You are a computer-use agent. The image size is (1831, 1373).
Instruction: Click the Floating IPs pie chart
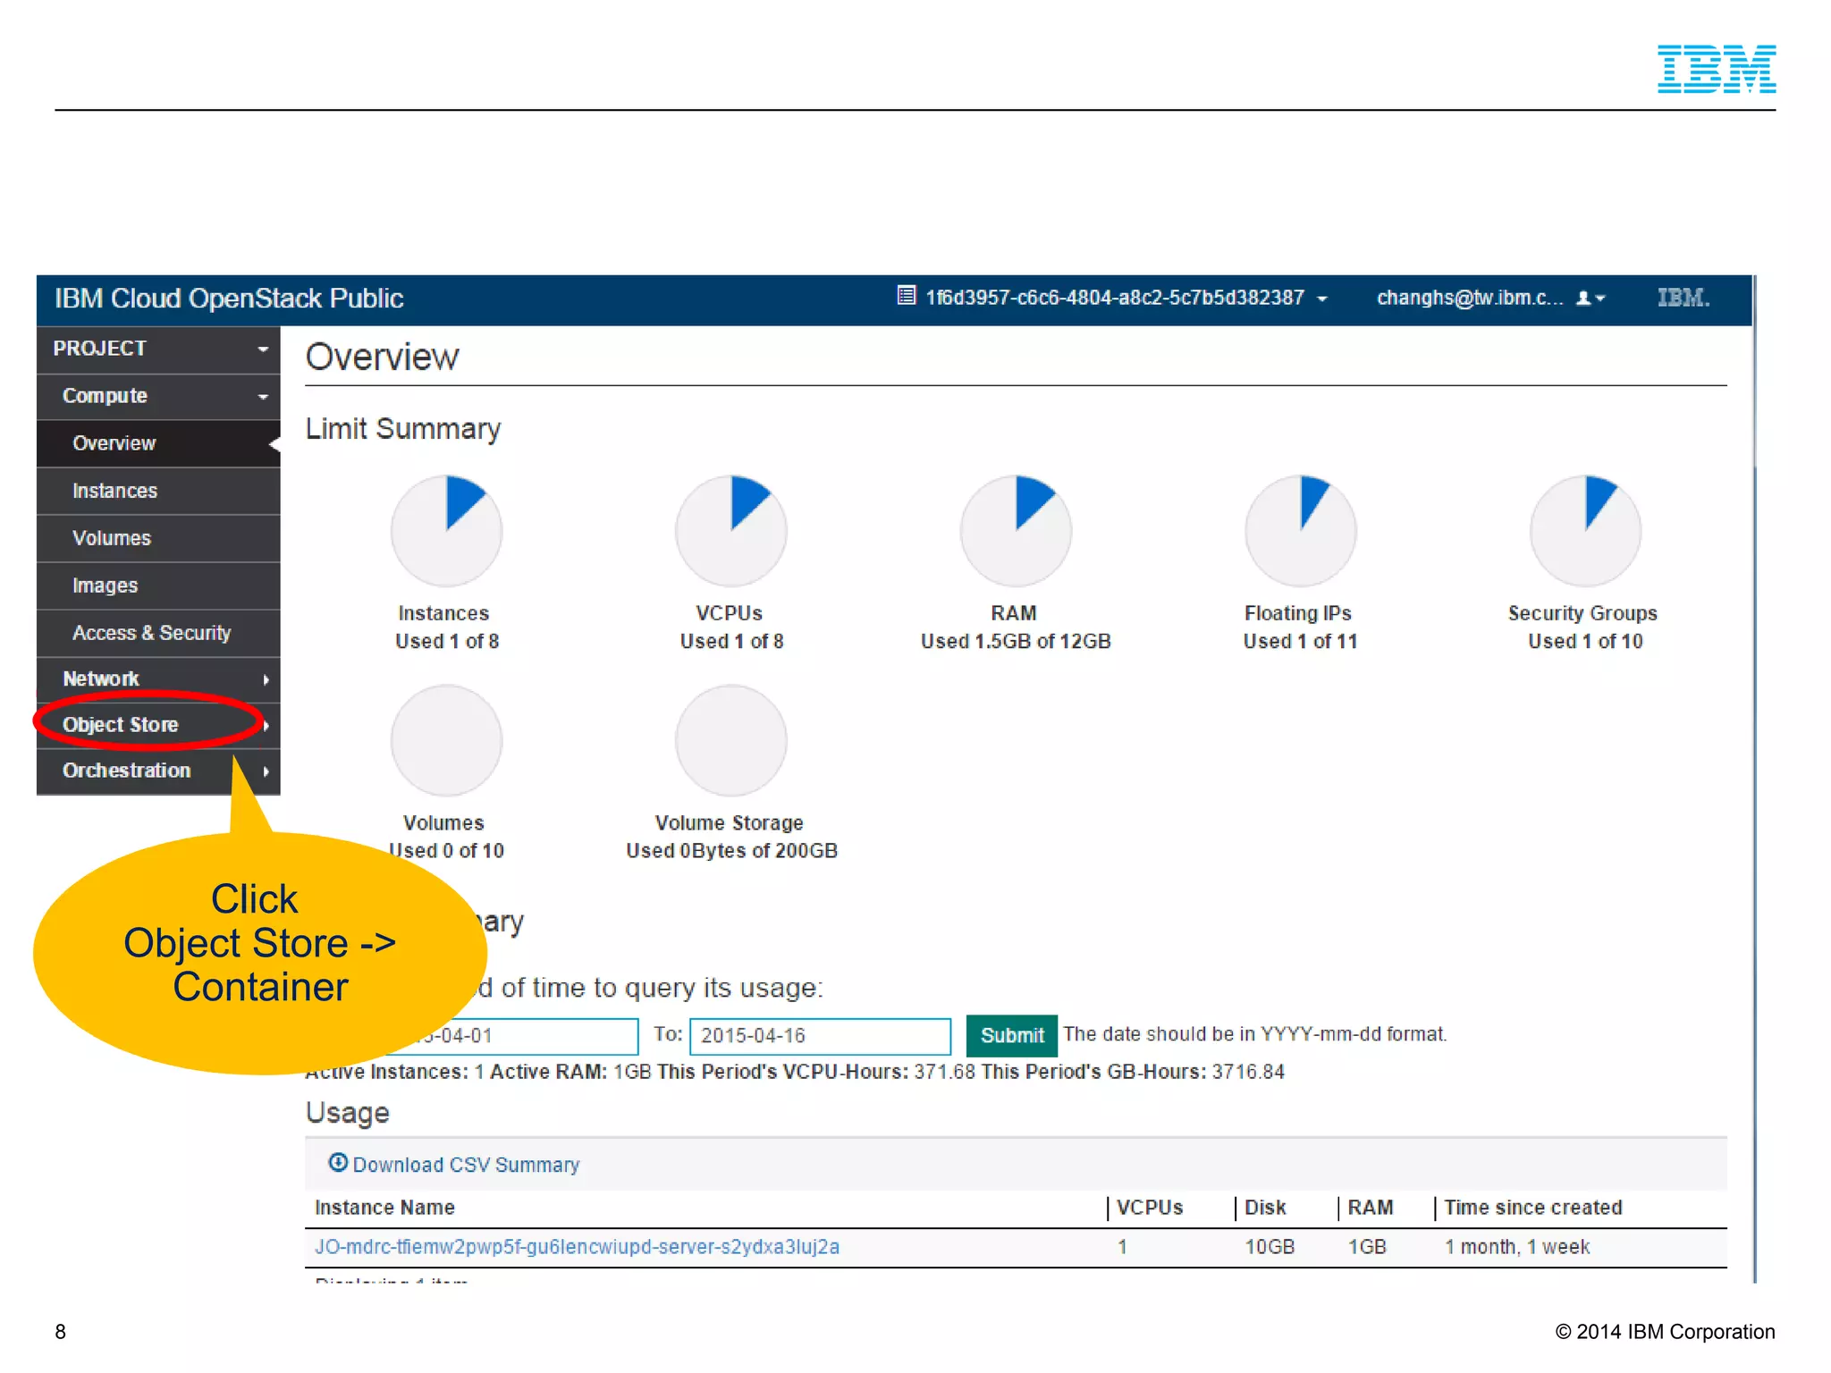[1301, 530]
